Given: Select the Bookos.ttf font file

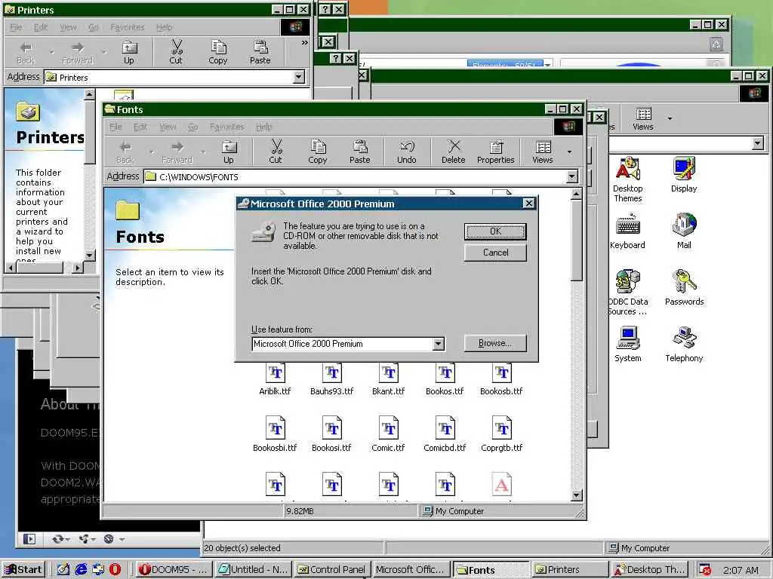Looking at the screenshot, I should (x=445, y=380).
